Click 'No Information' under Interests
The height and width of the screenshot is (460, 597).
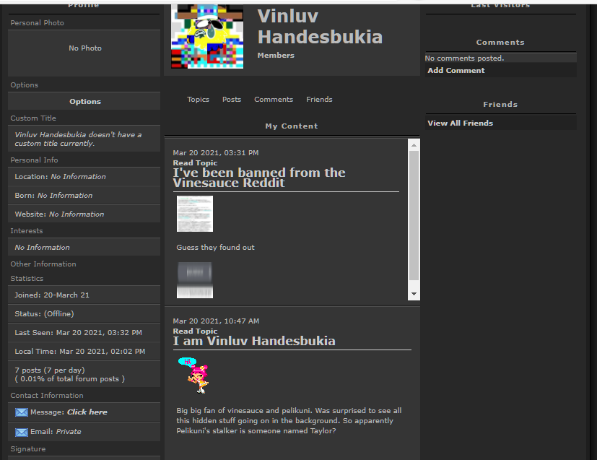(x=43, y=247)
